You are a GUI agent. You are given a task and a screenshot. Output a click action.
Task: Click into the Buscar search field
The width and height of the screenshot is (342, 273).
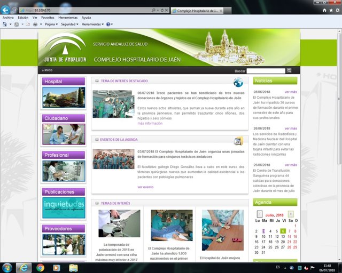[x=266, y=70]
